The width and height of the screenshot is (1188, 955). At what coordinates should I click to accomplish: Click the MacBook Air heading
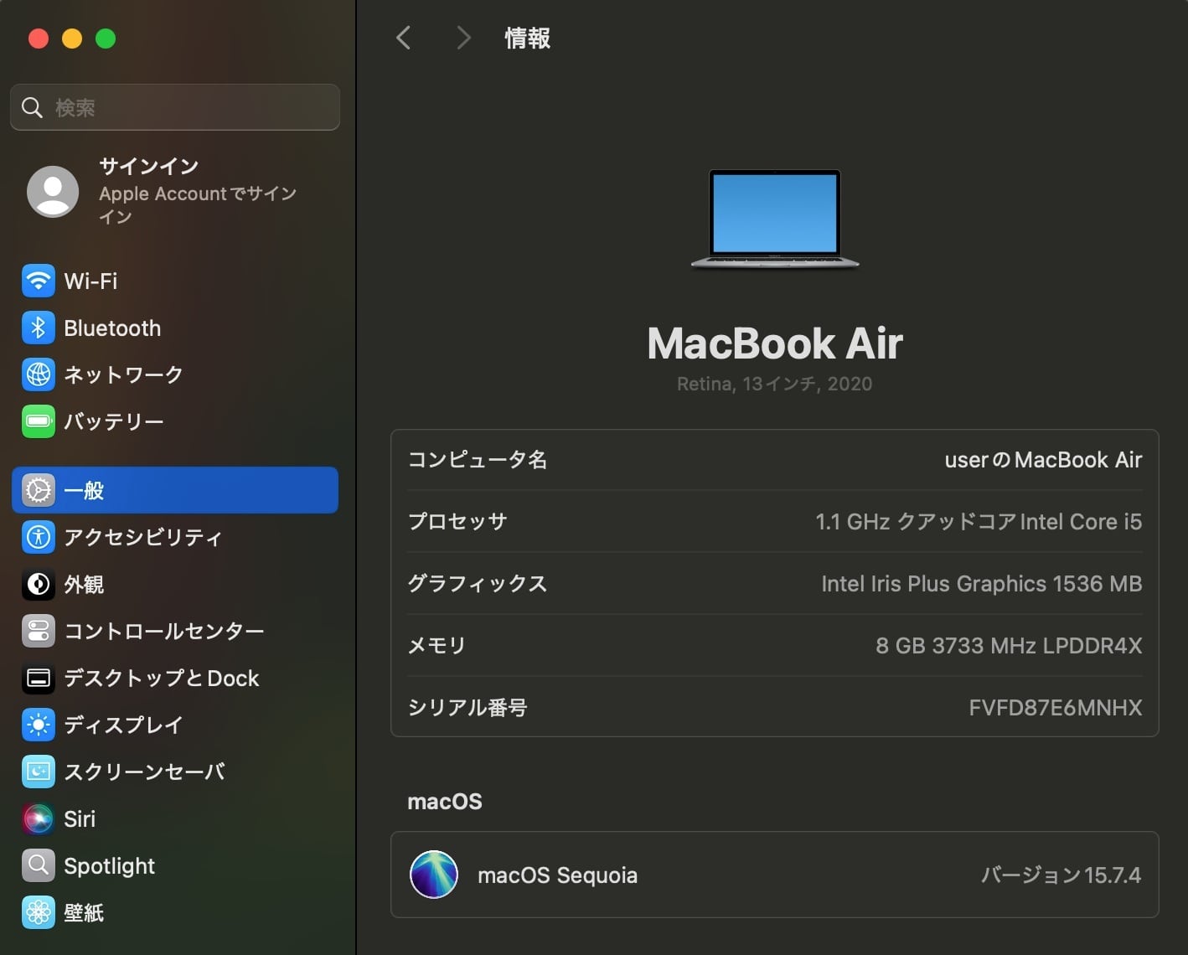[x=775, y=343]
